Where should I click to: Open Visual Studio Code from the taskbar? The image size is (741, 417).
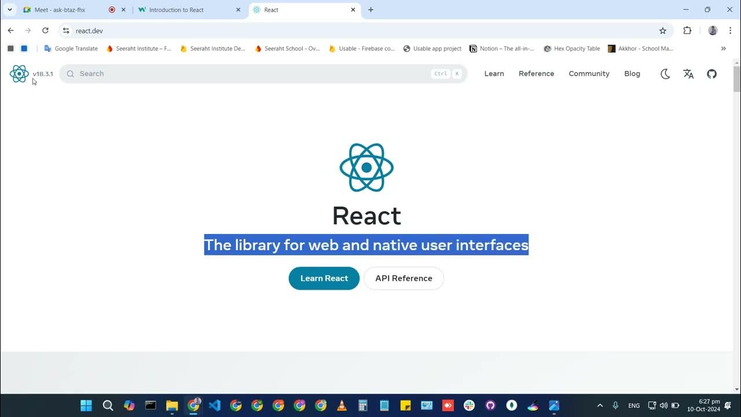(x=215, y=405)
